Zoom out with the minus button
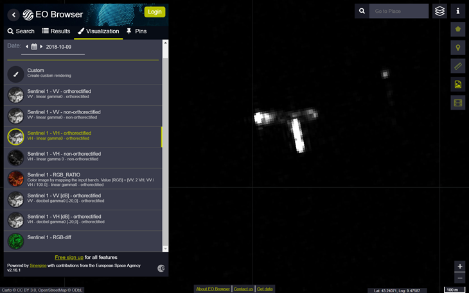Screen dimensions: 469x293 click(x=460, y=278)
